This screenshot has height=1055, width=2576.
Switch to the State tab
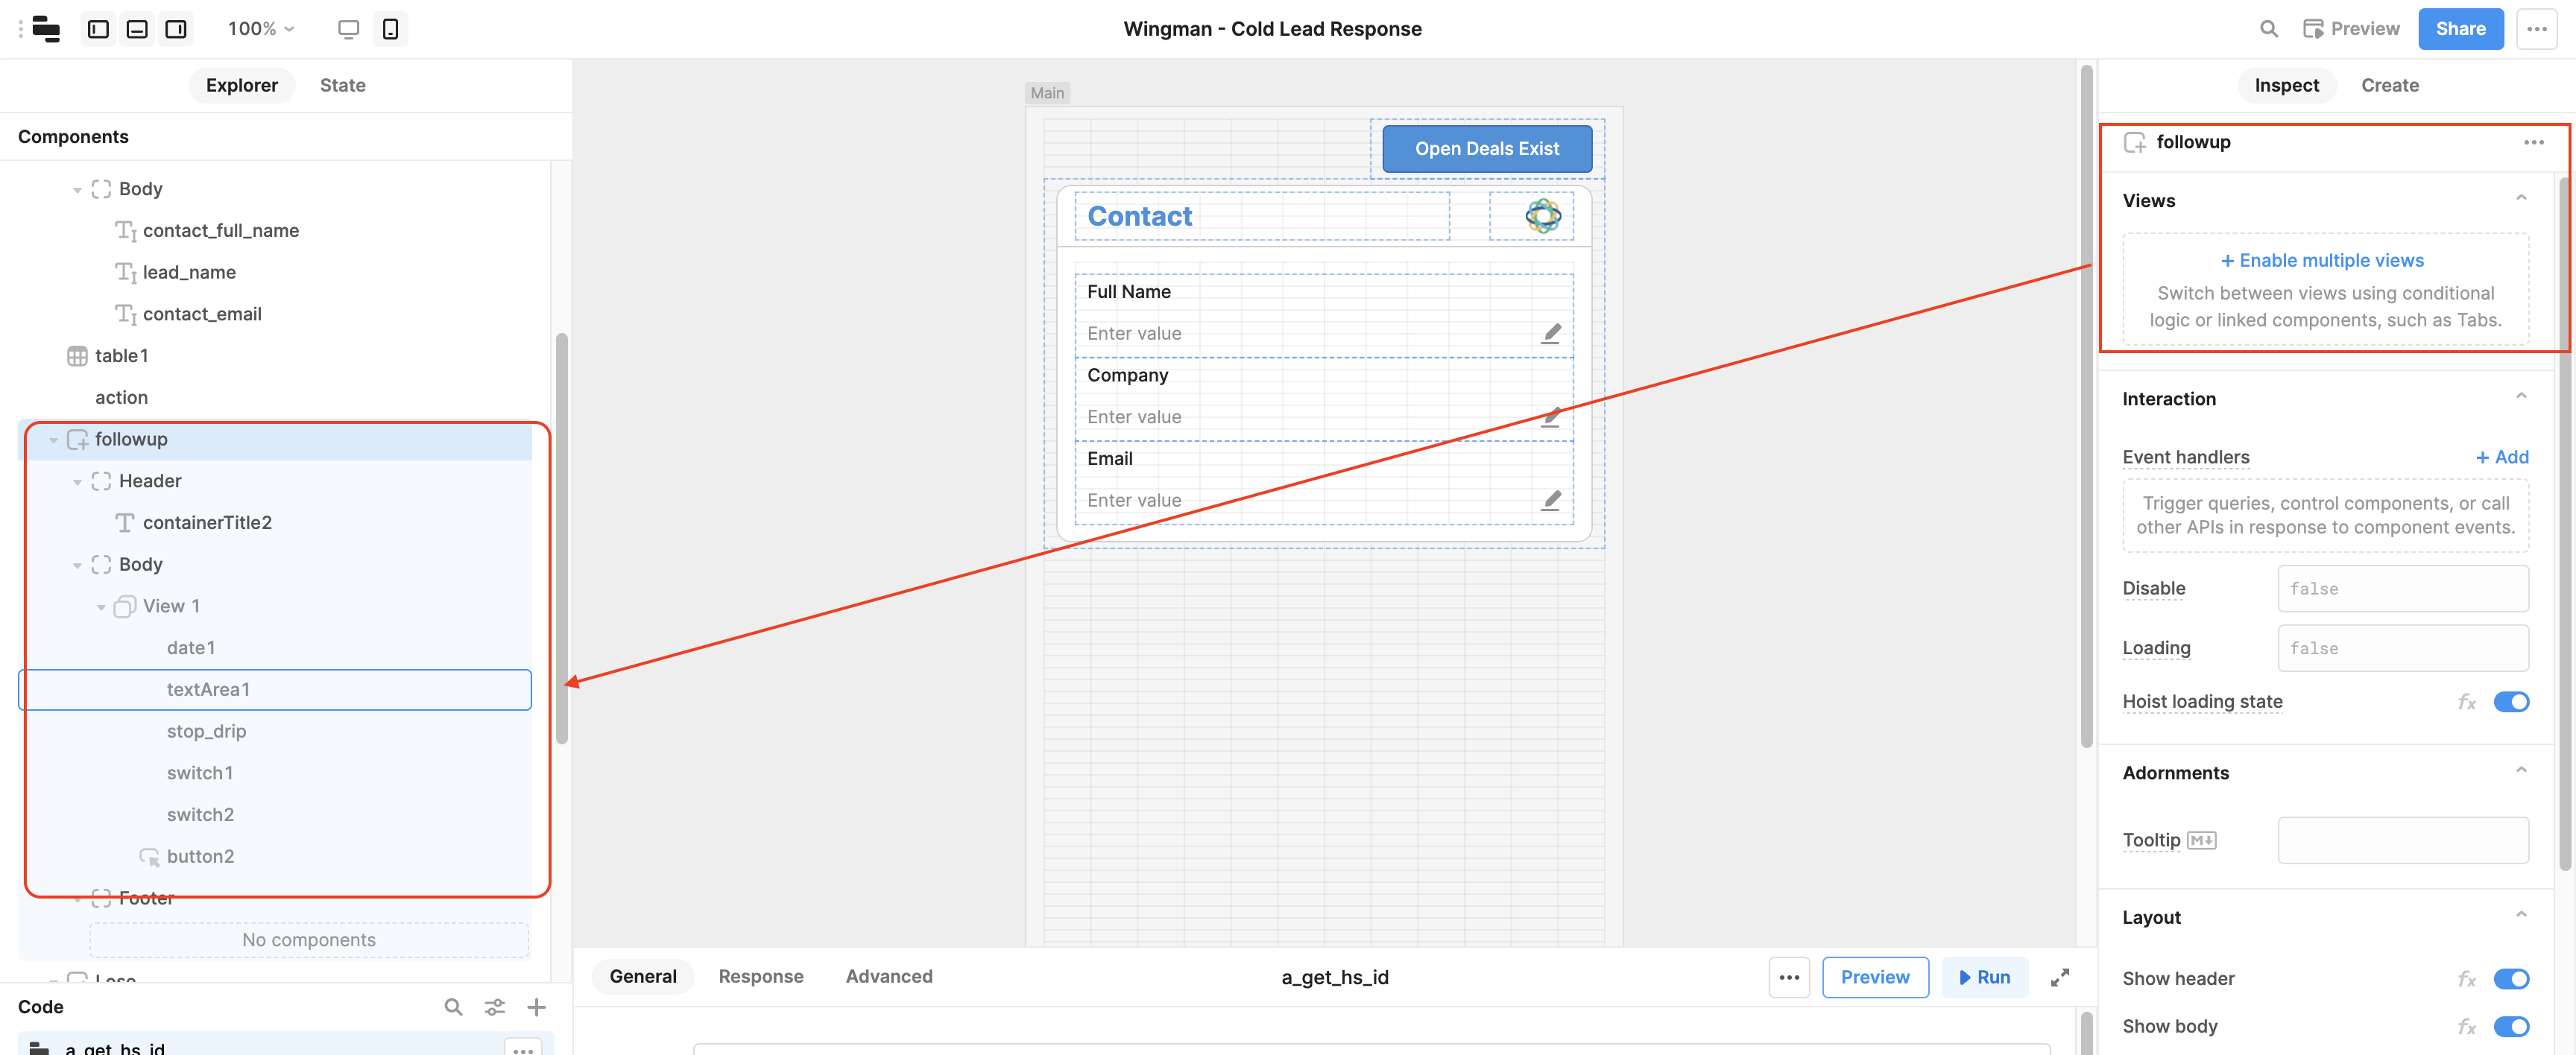click(x=342, y=85)
